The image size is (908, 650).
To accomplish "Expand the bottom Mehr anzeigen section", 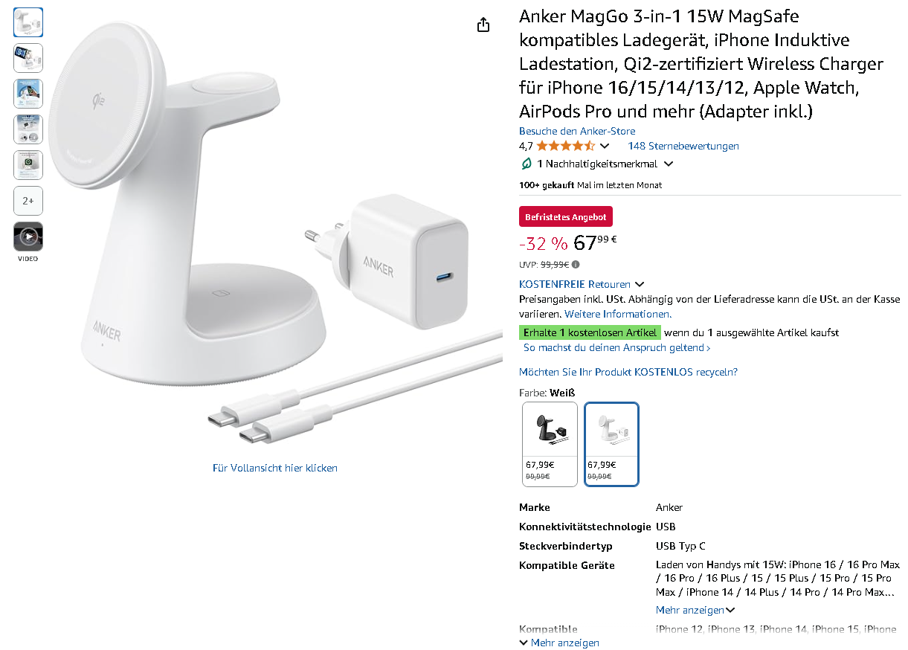I will coord(559,643).
